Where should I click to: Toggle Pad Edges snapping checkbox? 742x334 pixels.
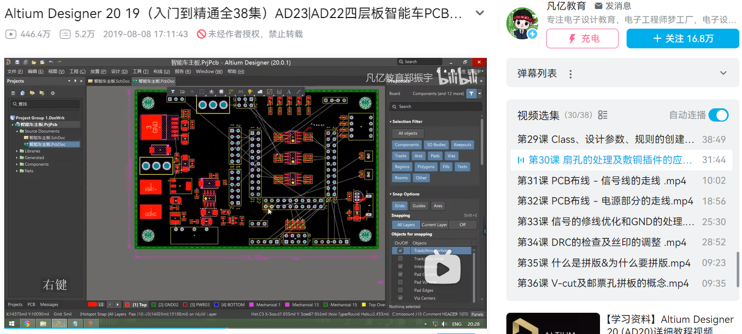401,290
